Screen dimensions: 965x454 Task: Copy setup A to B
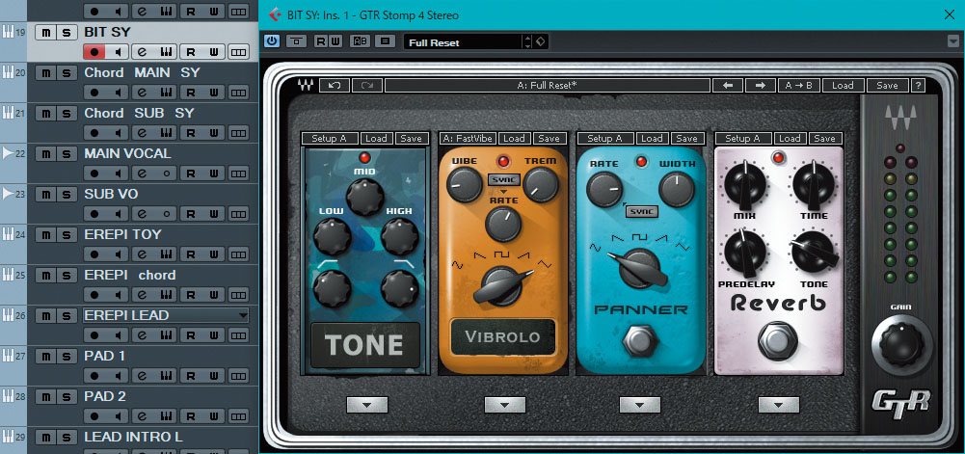pyautogui.click(x=798, y=86)
